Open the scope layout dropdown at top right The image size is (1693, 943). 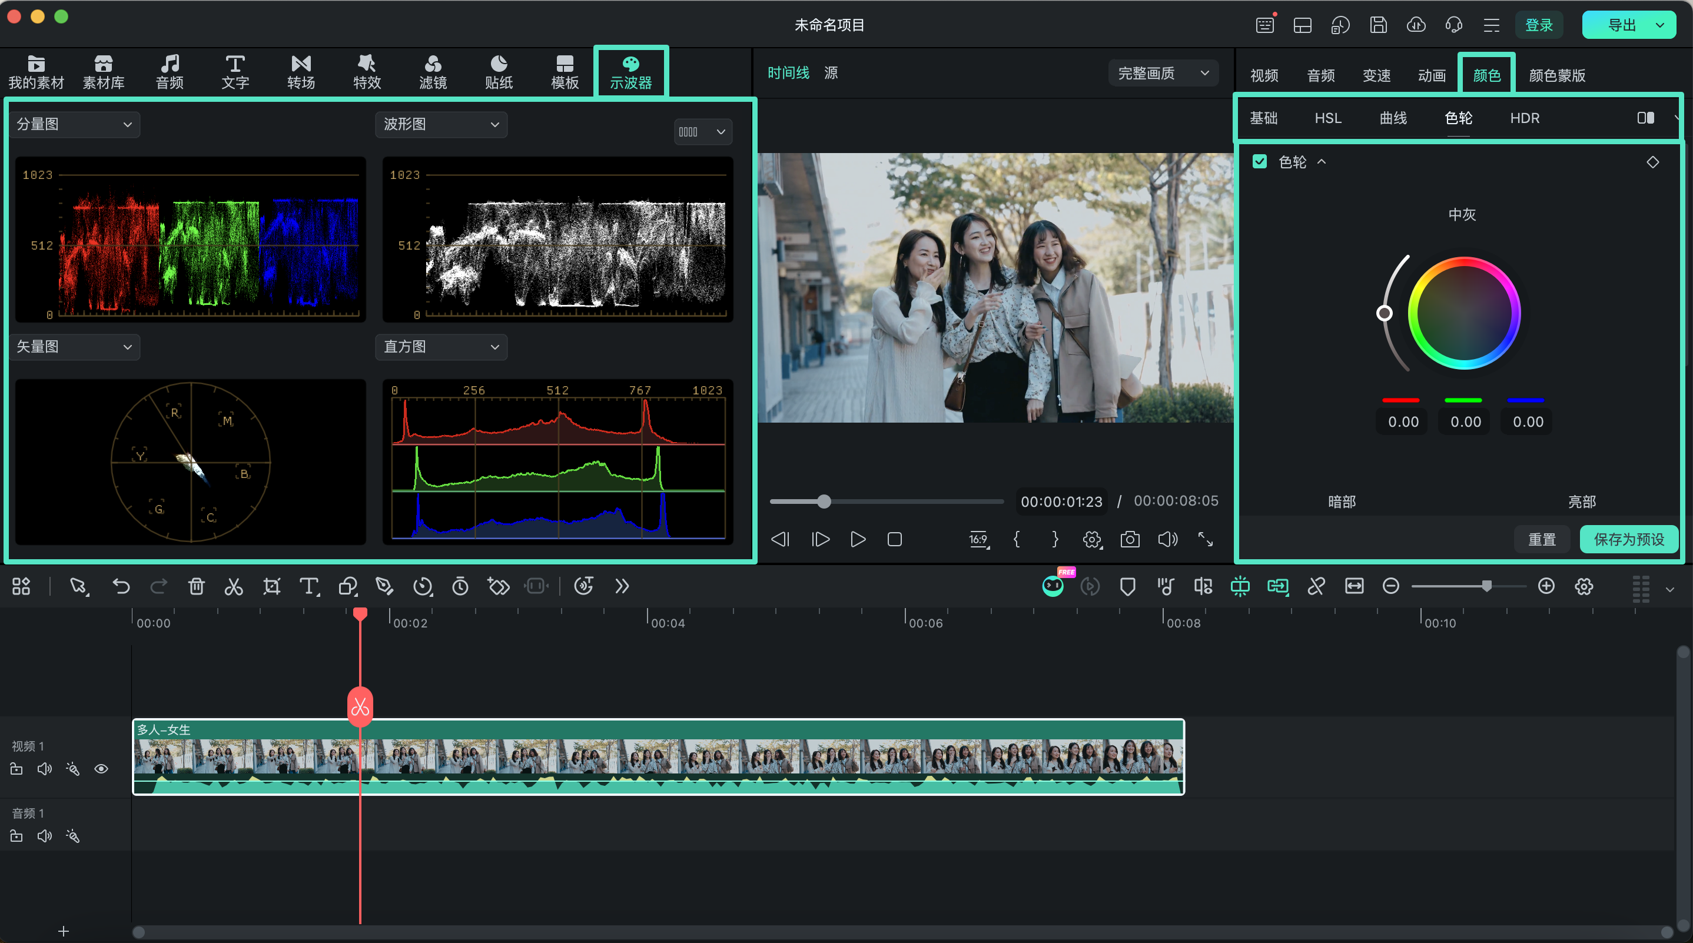point(702,131)
